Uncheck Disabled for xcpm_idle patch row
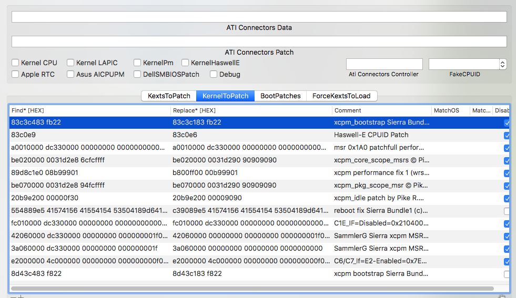The height and width of the screenshot is (298, 516). click(x=507, y=199)
